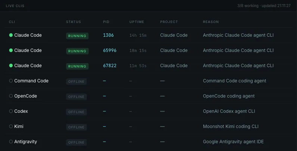
Task: Click the Anthropic reason text for PID 67822
Action: click(x=238, y=66)
